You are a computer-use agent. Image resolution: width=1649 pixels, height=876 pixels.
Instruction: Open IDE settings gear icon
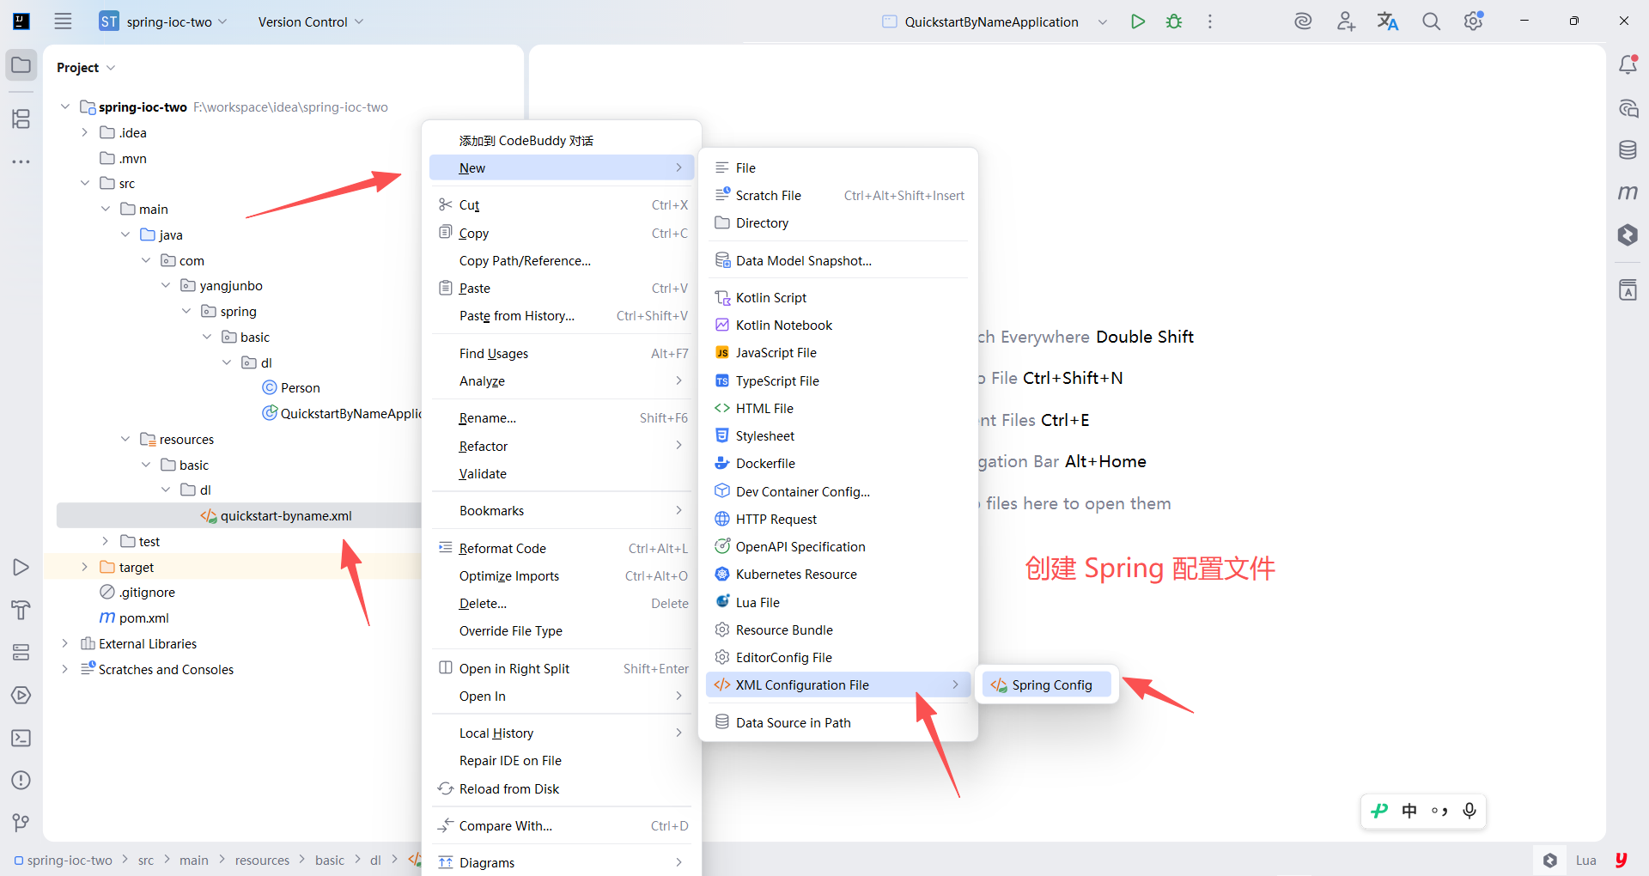click(1474, 21)
